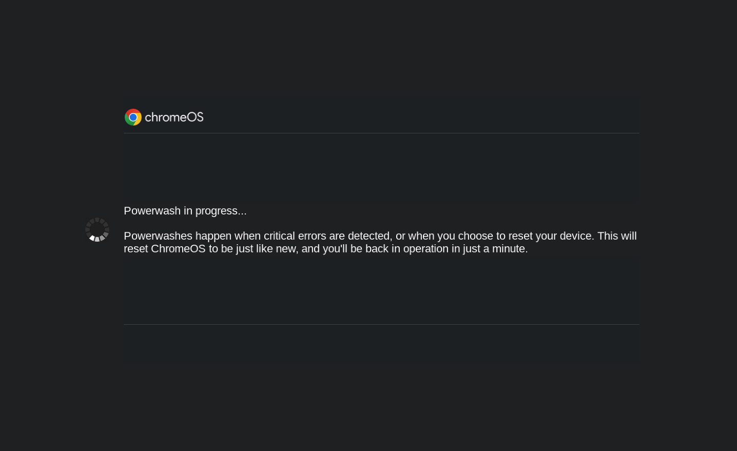Viewport: 737px width, 451px height.
Task: Click the letters "OS" in the chromeOS wordmark
Action: coord(195,117)
